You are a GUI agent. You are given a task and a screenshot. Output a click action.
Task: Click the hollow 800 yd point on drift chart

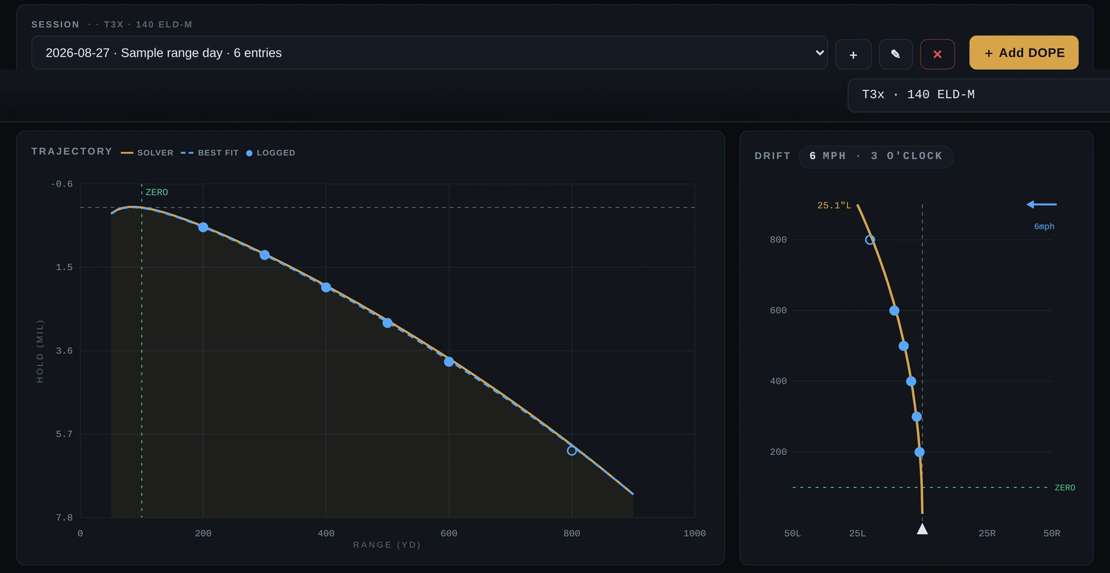point(869,240)
